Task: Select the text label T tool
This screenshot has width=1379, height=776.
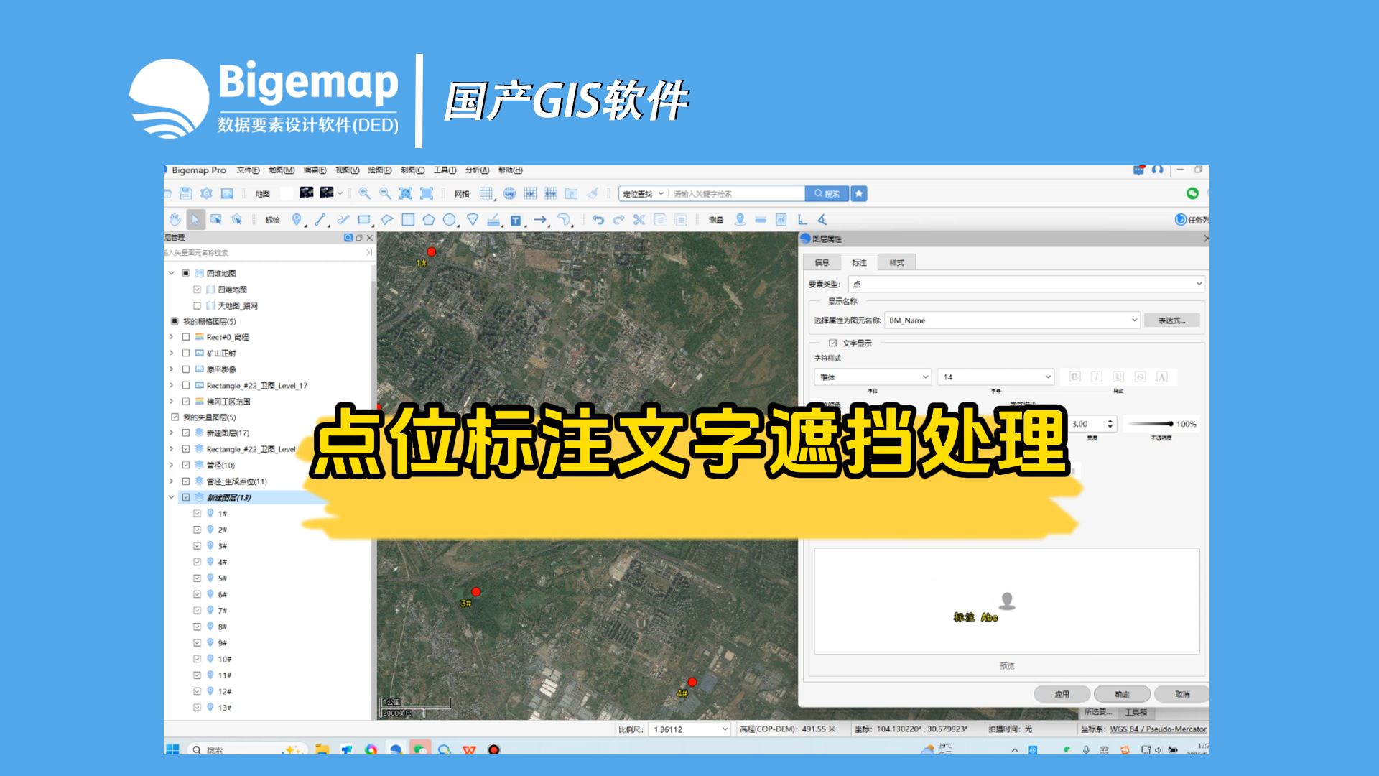Action: [x=516, y=220]
